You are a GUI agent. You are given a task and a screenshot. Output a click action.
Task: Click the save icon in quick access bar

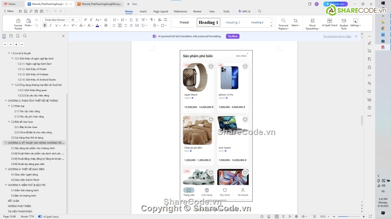(x=26, y=11)
